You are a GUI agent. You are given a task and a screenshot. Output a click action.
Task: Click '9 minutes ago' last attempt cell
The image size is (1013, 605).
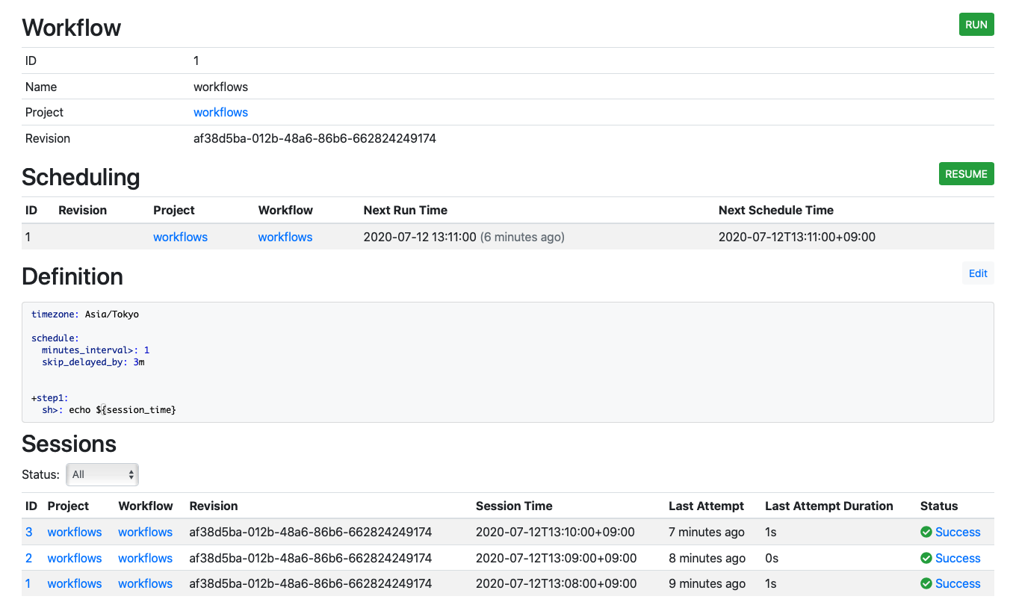click(x=707, y=583)
